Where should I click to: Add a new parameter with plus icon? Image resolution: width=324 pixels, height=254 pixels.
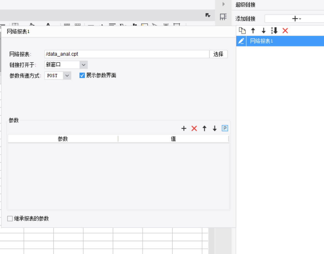click(x=184, y=128)
